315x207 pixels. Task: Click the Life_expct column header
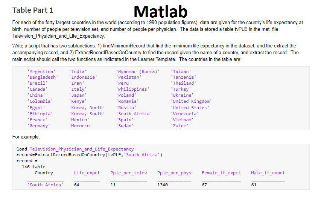click(87, 173)
